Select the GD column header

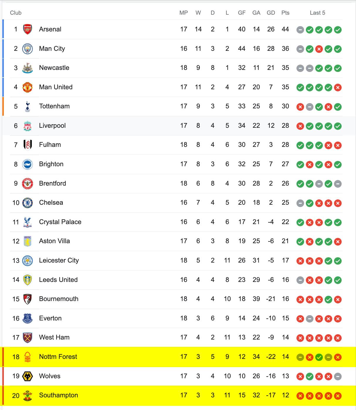click(x=271, y=13)
